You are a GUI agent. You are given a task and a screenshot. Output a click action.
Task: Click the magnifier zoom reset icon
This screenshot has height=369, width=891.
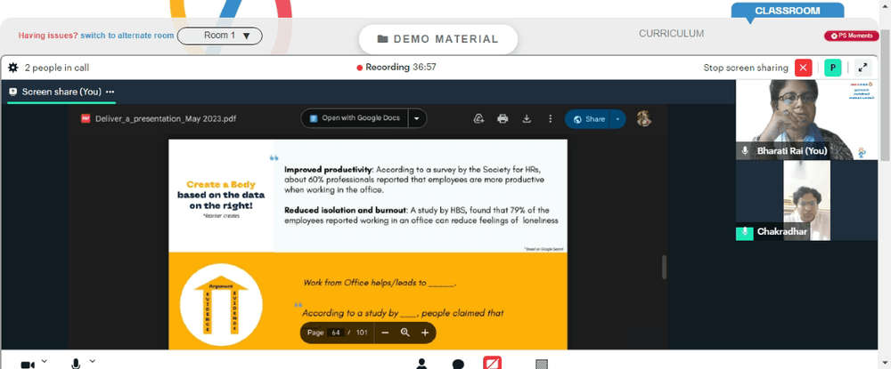pyautogui.click(x=405, y=333)
